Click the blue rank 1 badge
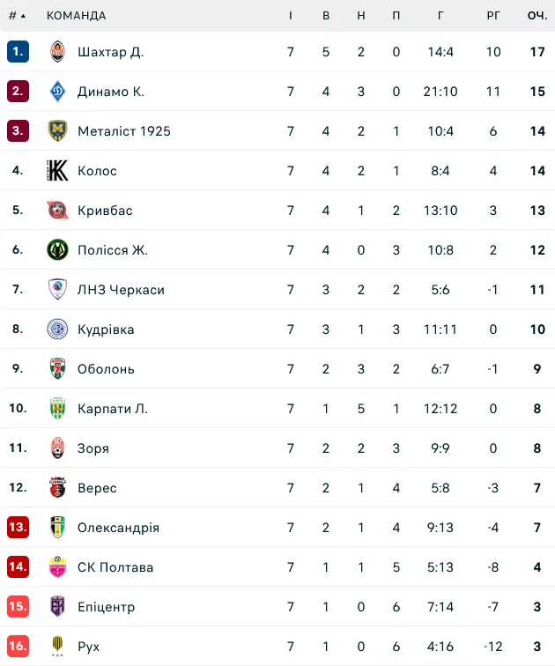Screen dimensions: 555x666 18,52
